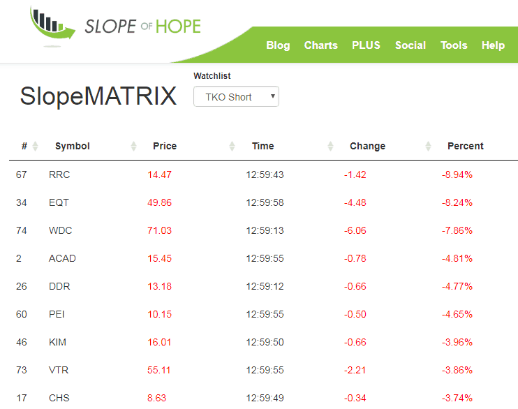Viewport: 518px width, 409px height.
Task: Select the EQT symbol
Action: tap(59, 202)
